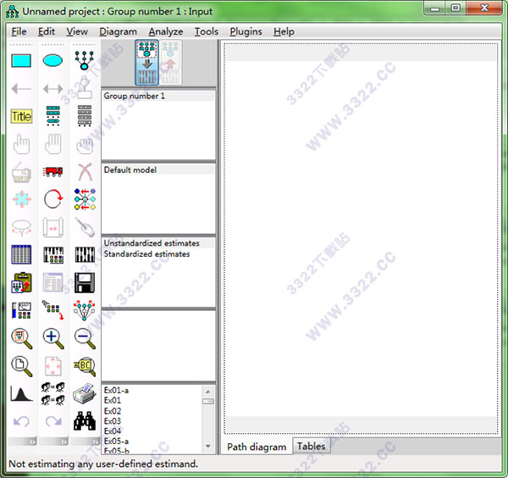Click the show entire page magnifier icon
The width and height of the screenshot is (508, 478).
(21, 366)
